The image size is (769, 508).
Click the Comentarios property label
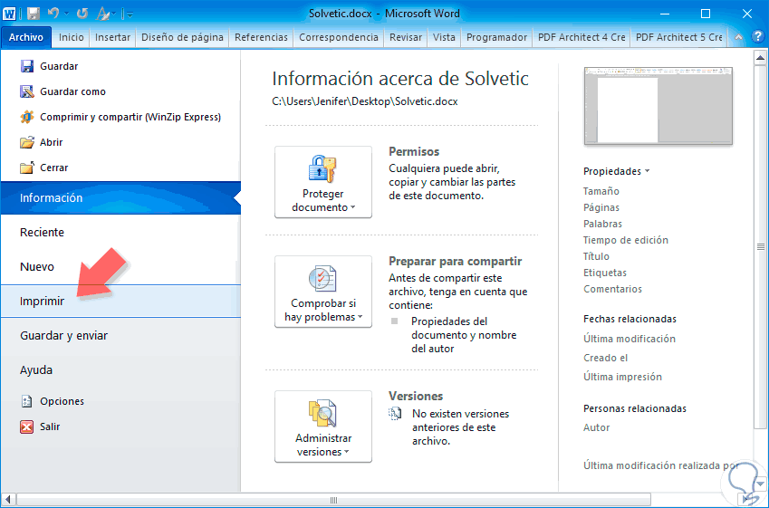click(x=612, y=289)
